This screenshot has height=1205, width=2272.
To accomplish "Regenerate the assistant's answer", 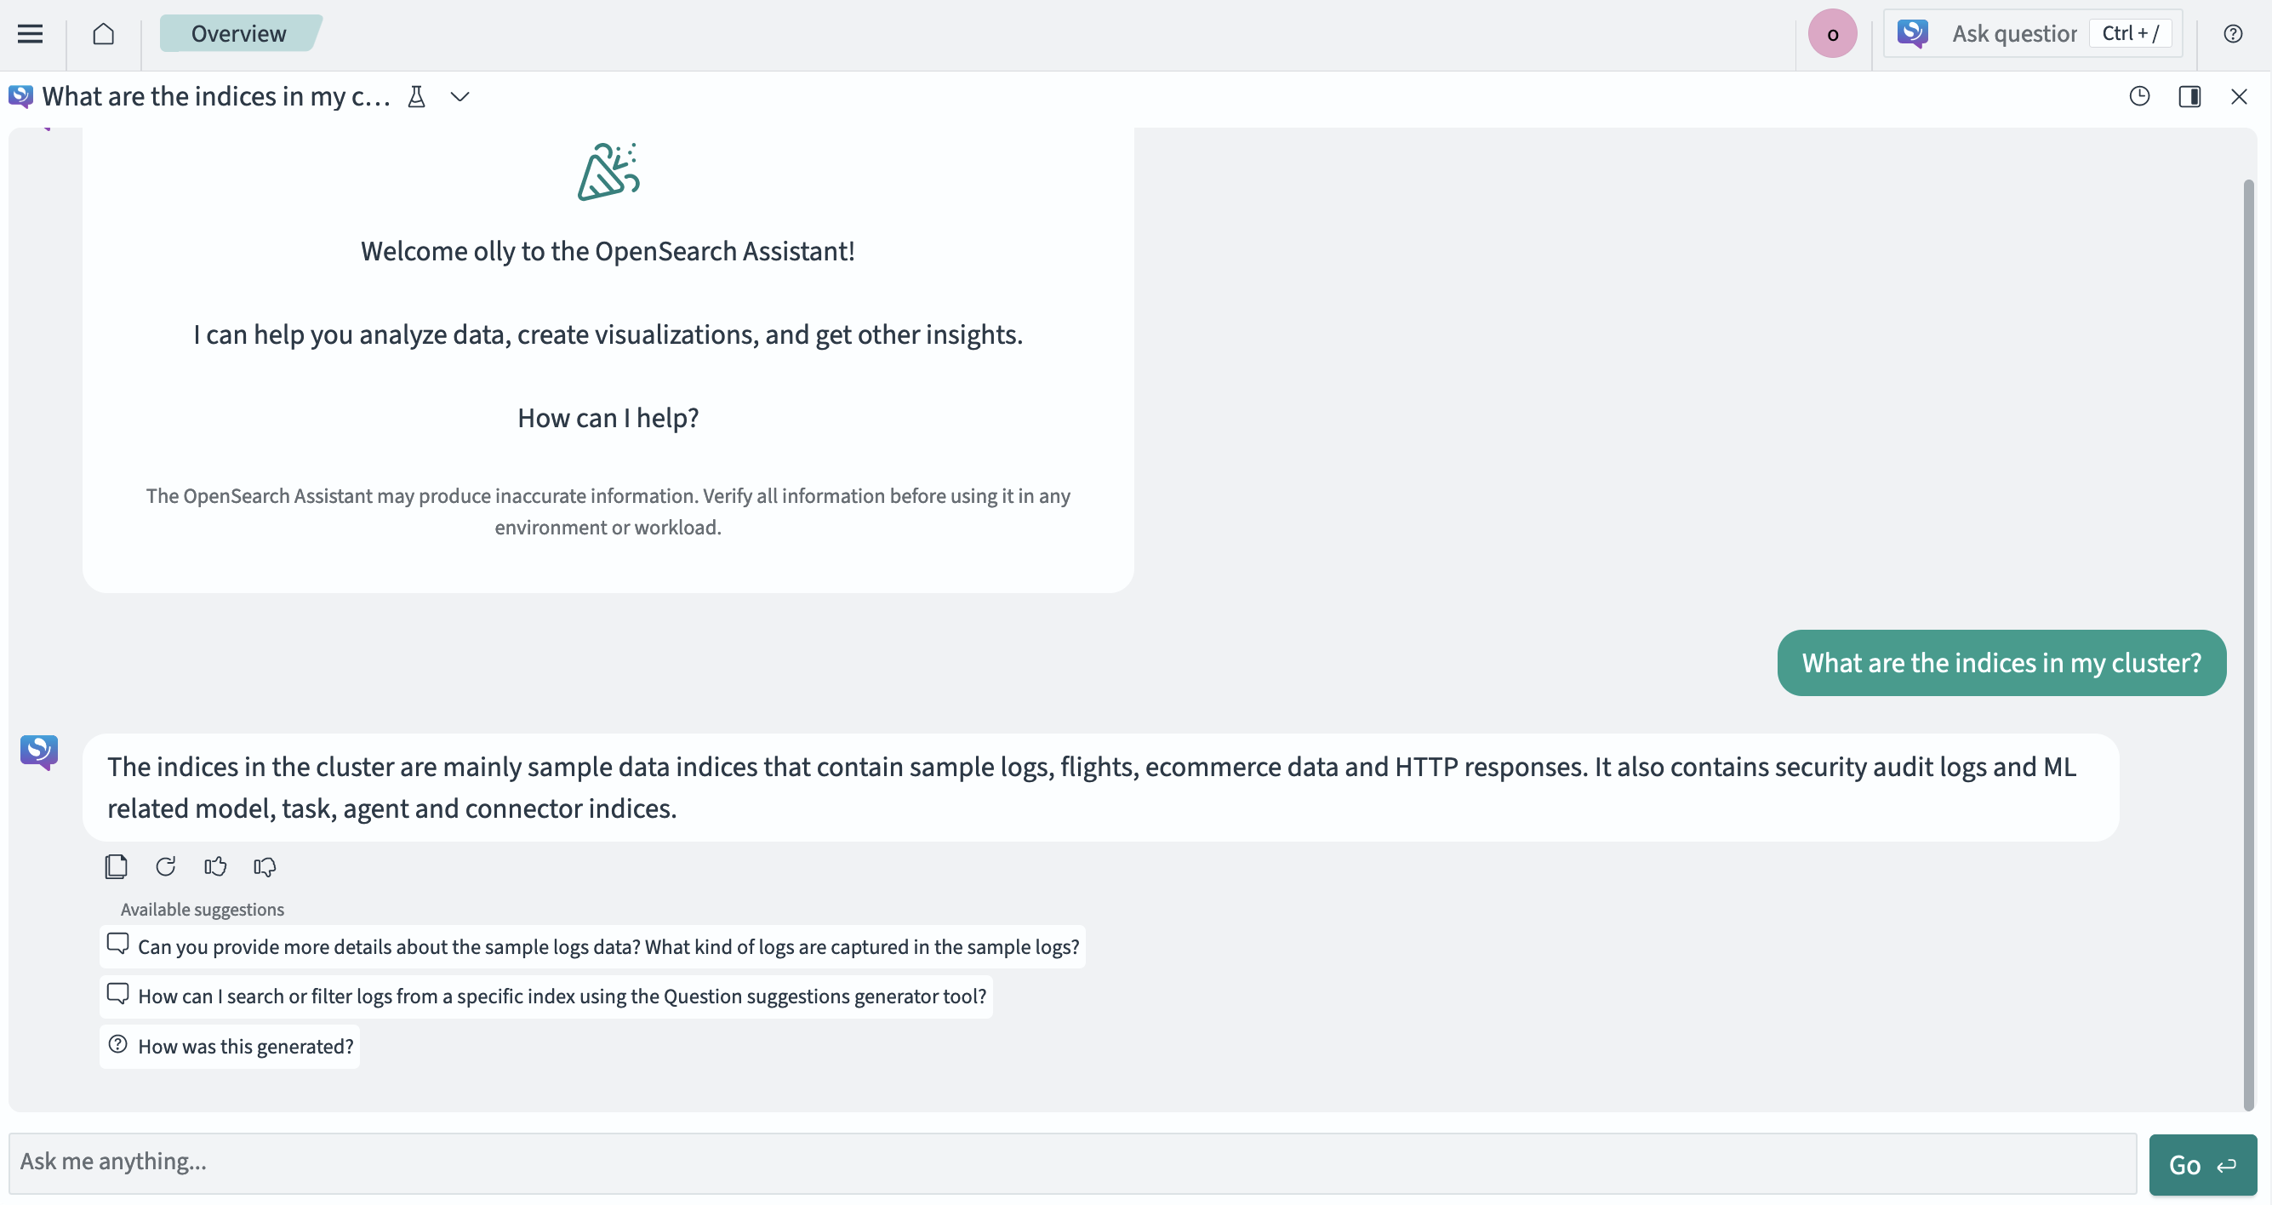I will [x=166, y=867].
